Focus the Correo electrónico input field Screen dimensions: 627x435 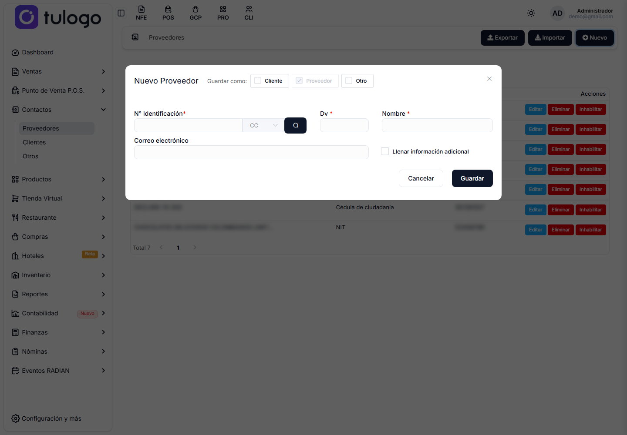[251, 152]
